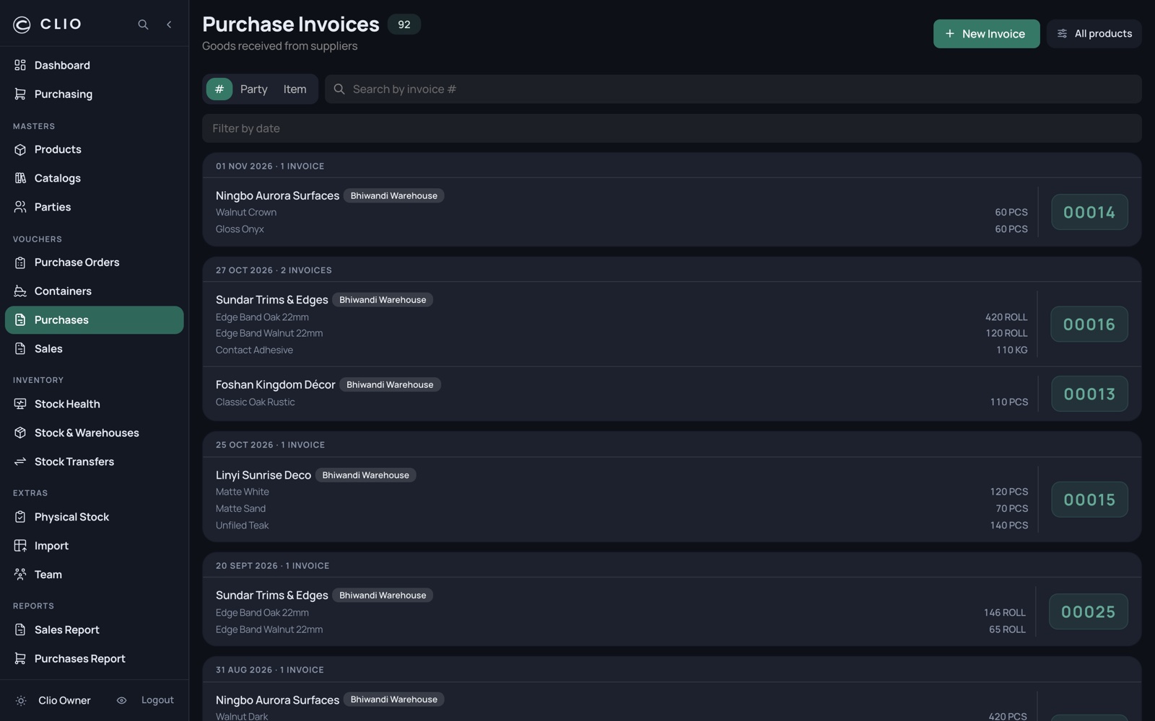The width and height of the screenshot is (1155, 721).
Task: Click the Catalogs books icon
Action: click(x=20, y=178)
